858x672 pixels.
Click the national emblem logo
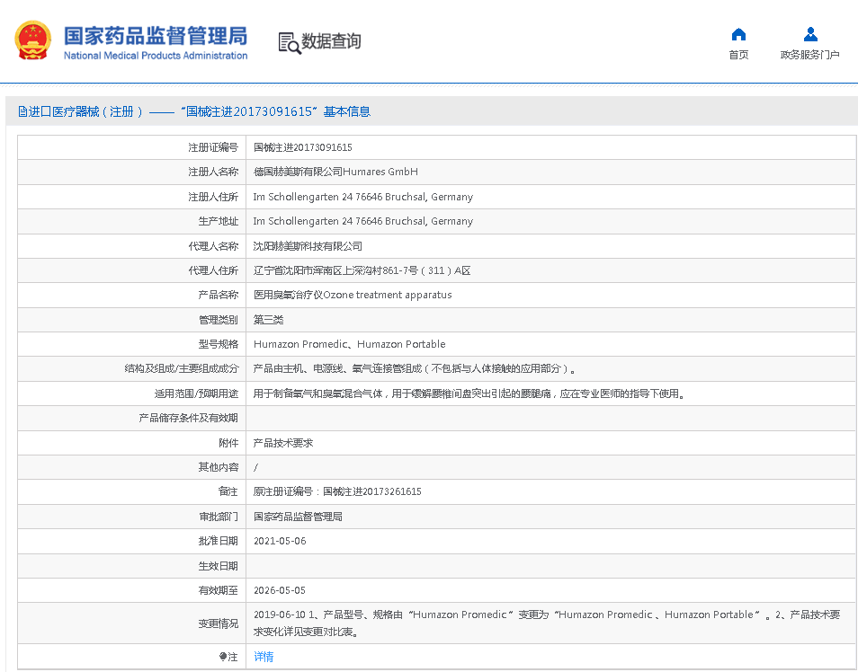[32, 40]
